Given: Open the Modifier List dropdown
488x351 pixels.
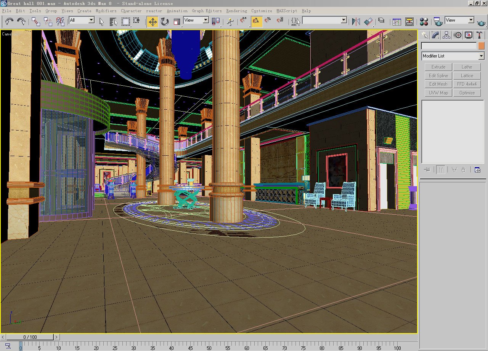Looking at the screenshot, I should tap(481, 56).
